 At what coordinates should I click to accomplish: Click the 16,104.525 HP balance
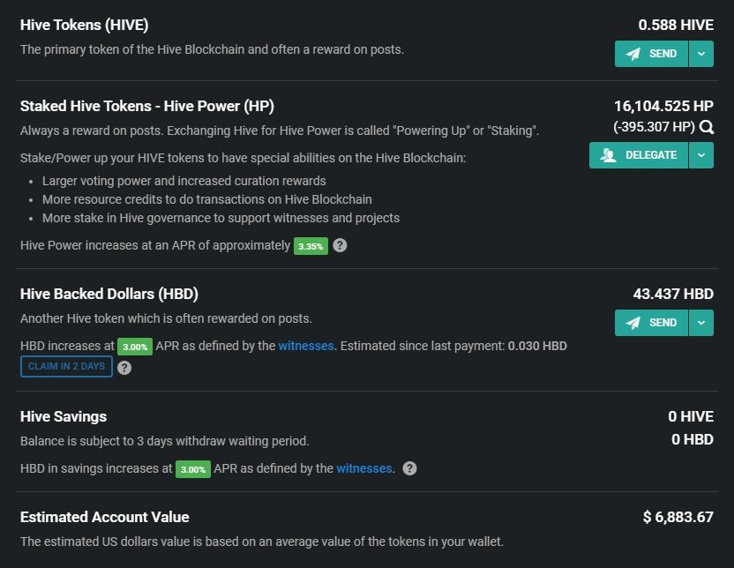click(x=663, y=106)
